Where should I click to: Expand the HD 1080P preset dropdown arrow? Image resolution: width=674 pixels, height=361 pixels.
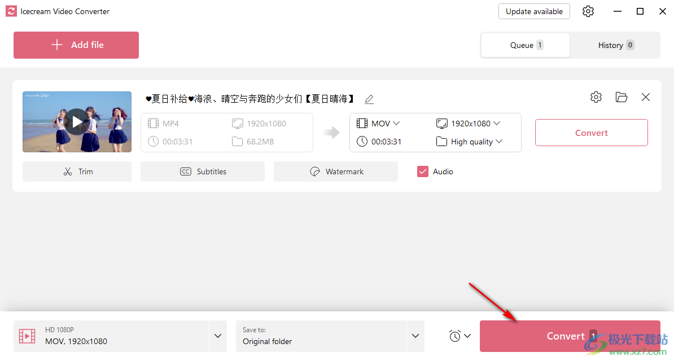coord(218,336)
